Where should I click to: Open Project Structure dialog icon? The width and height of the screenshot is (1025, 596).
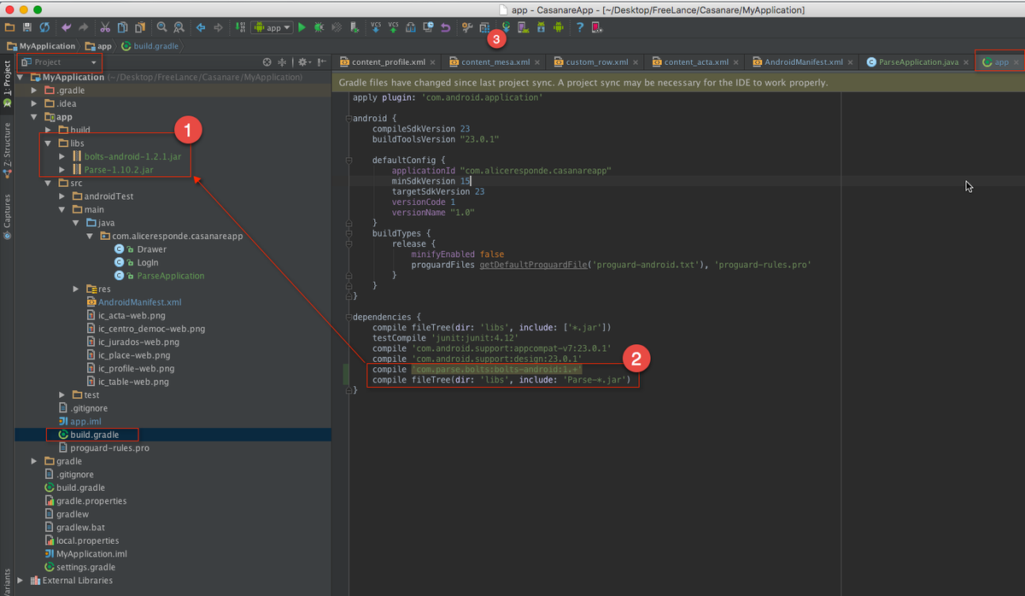(x=483, y=27)
